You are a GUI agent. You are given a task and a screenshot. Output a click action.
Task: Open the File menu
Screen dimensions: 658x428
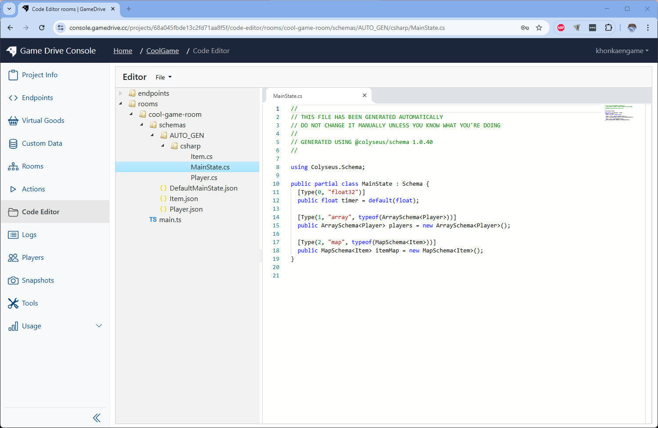tap(163, 77)
